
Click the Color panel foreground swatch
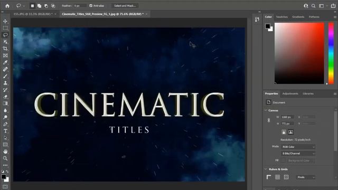pos(268,26)
